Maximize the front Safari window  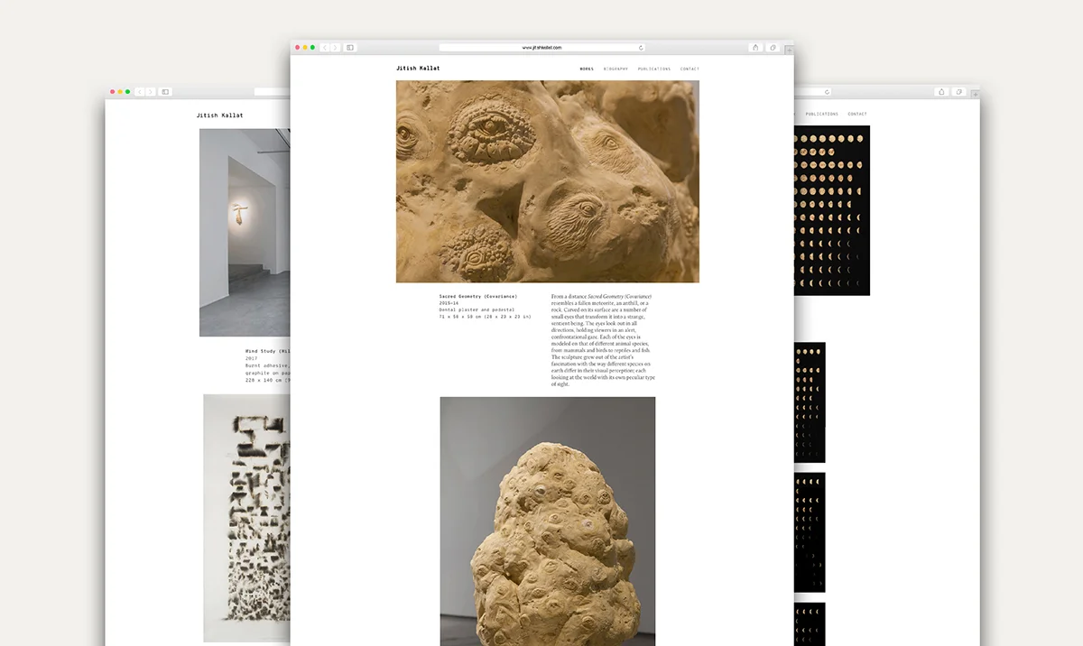tap(312, 47)
